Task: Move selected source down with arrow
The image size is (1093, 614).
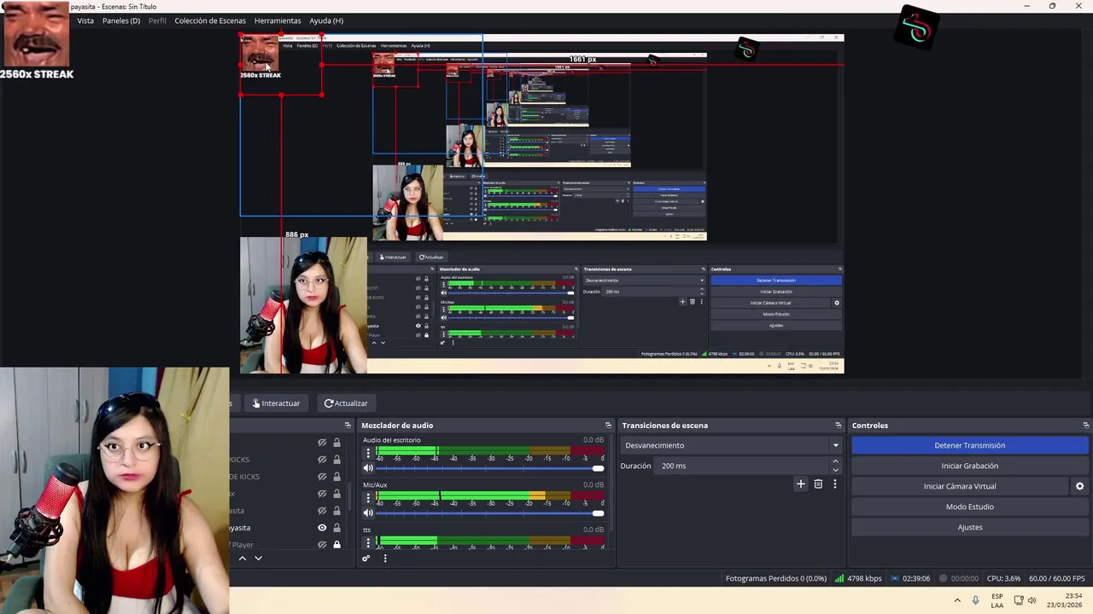Action: 258,559
